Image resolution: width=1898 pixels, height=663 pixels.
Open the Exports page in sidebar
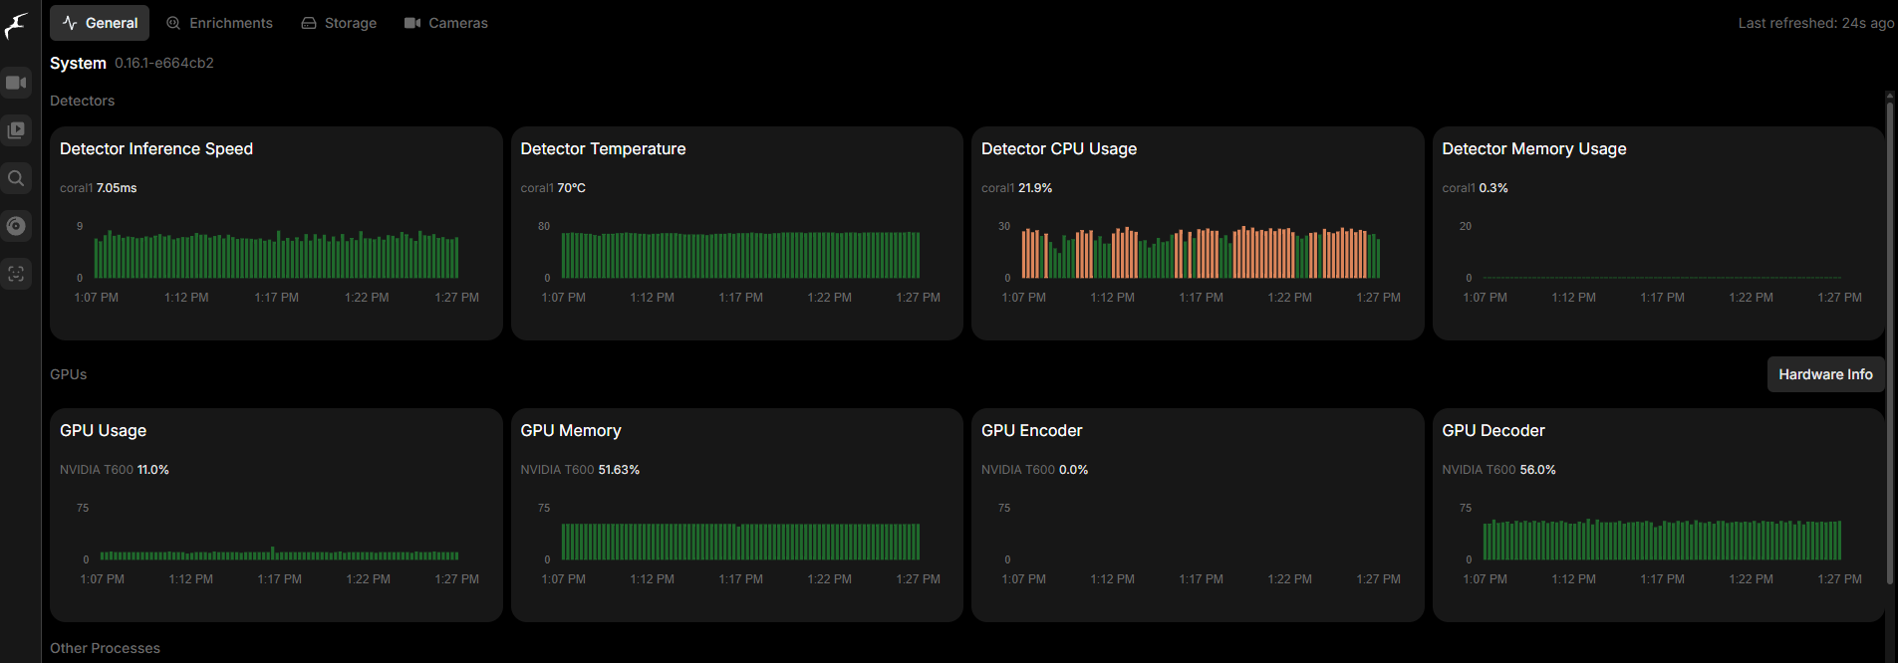point(16,226)
